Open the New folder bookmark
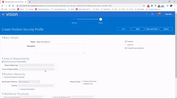This screenshot has width=177, height=99. click(x=139, y=9)
